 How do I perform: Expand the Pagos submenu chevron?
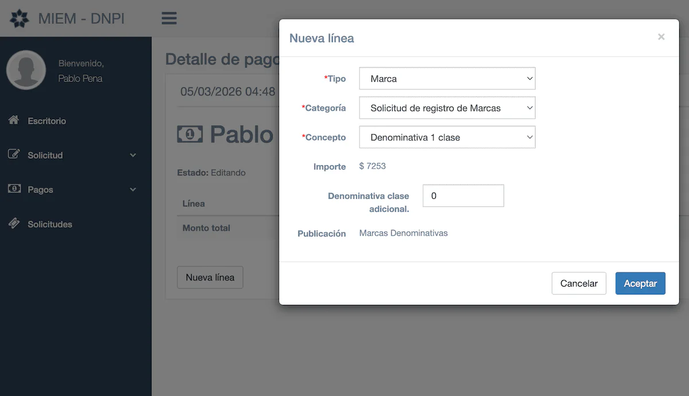133,190
